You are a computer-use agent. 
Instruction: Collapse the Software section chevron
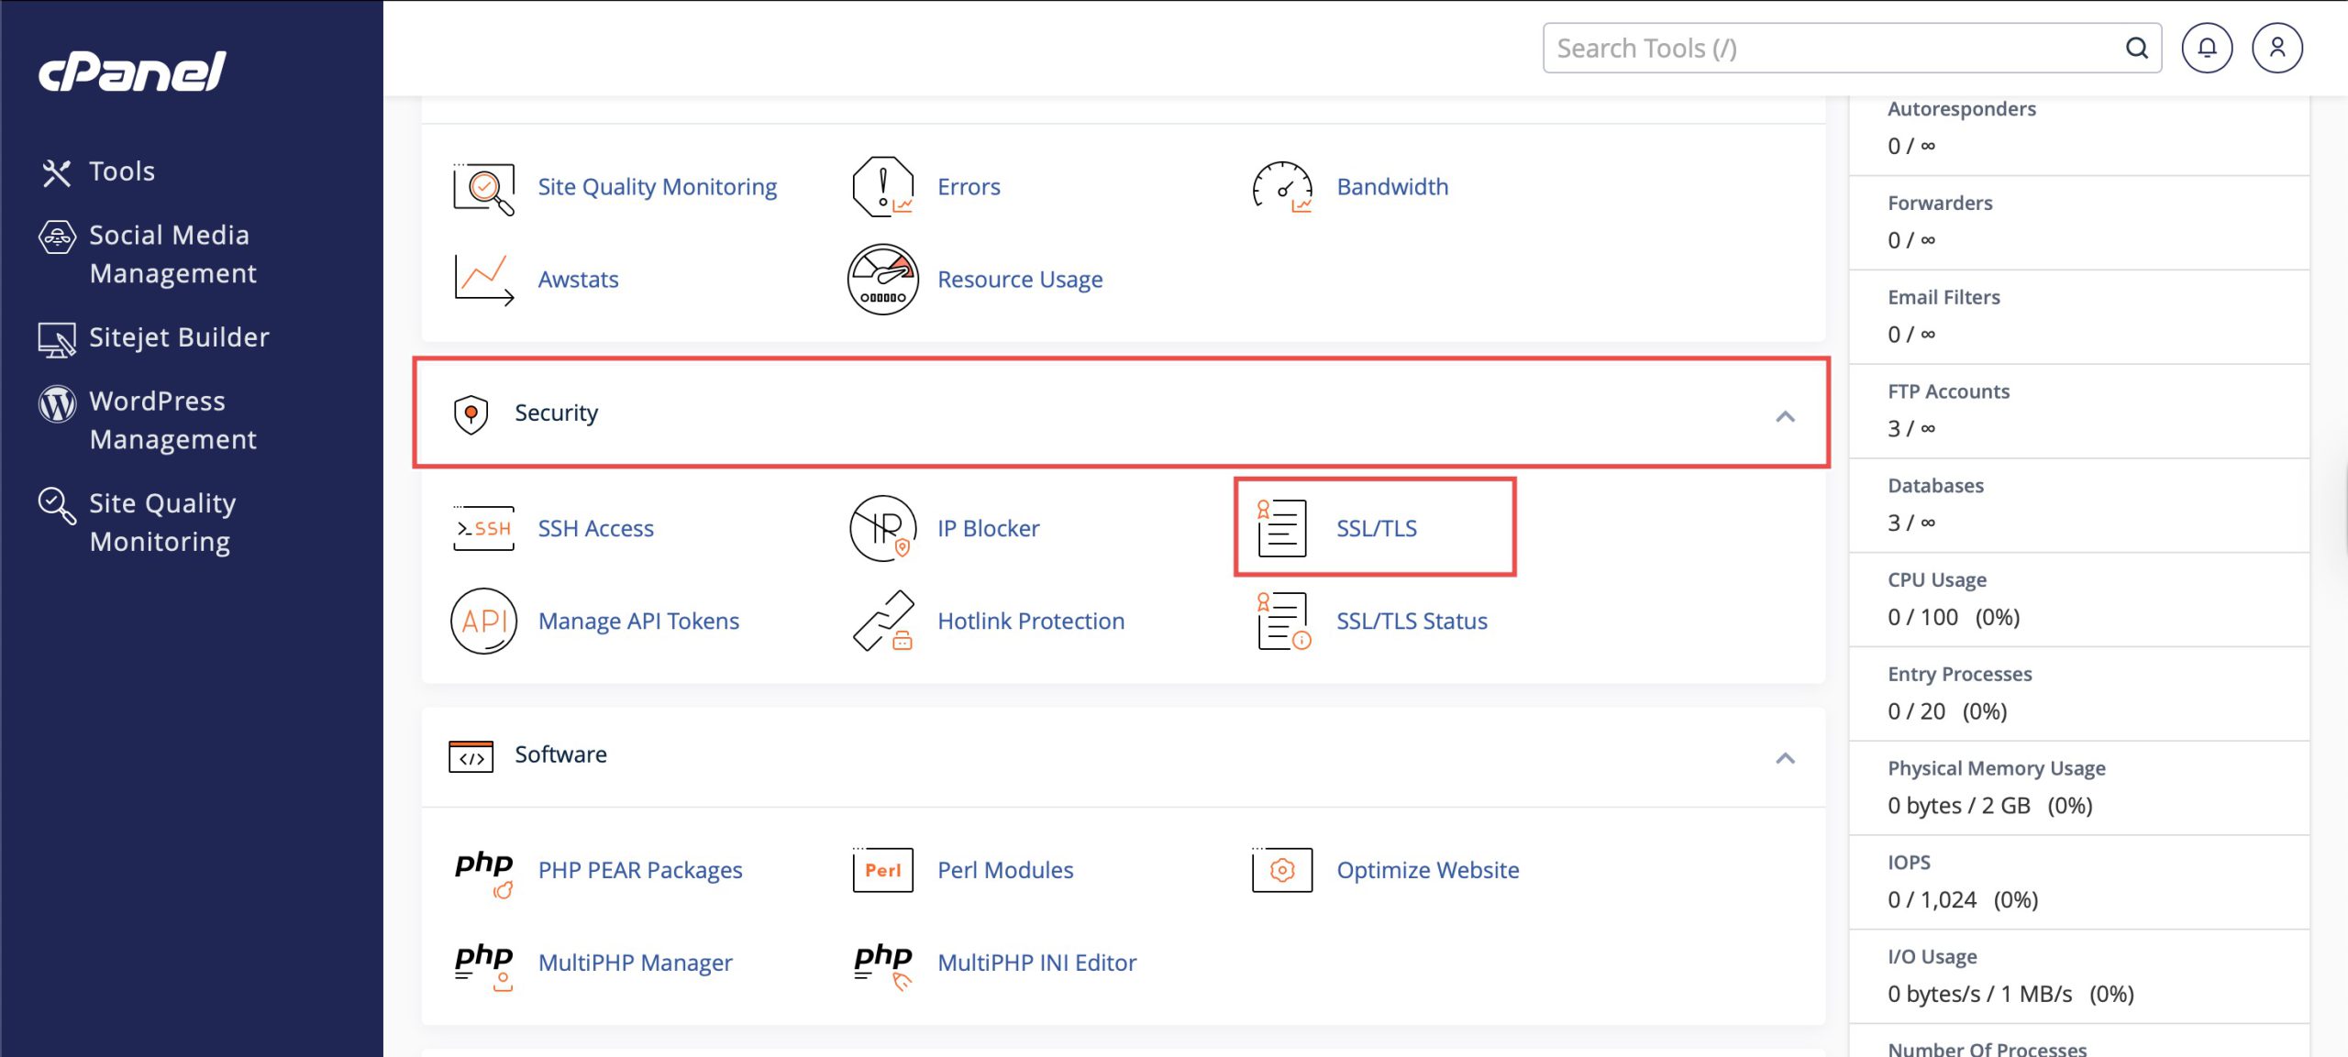(1785, 758)
